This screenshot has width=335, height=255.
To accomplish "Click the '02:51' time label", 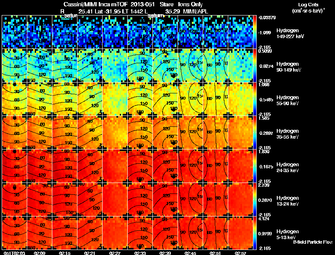I will pos(215,253).
